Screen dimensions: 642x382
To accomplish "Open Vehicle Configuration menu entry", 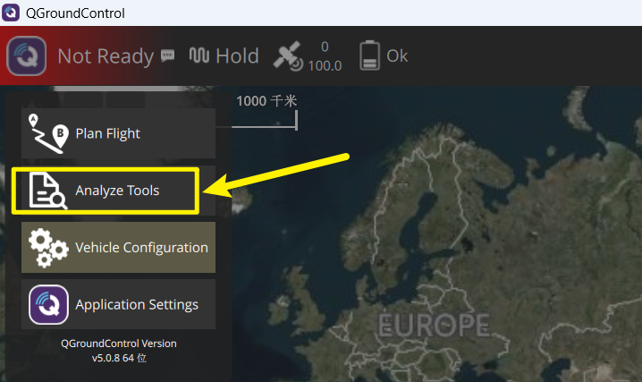I will [118, 247].
